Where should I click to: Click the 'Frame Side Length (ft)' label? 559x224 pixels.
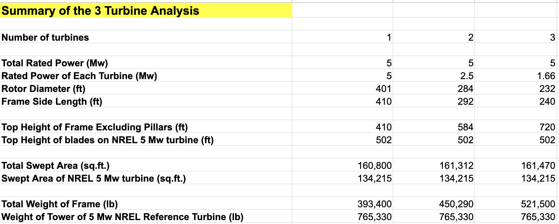[52, 101]
